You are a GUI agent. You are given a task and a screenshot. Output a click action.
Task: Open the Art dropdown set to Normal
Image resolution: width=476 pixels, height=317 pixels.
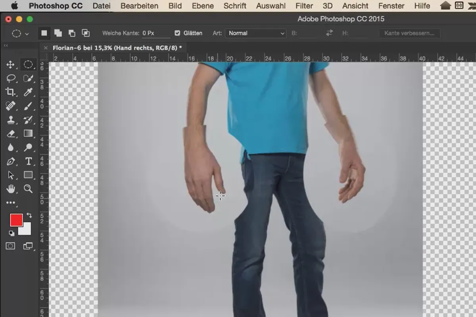[x=255, y=33]
